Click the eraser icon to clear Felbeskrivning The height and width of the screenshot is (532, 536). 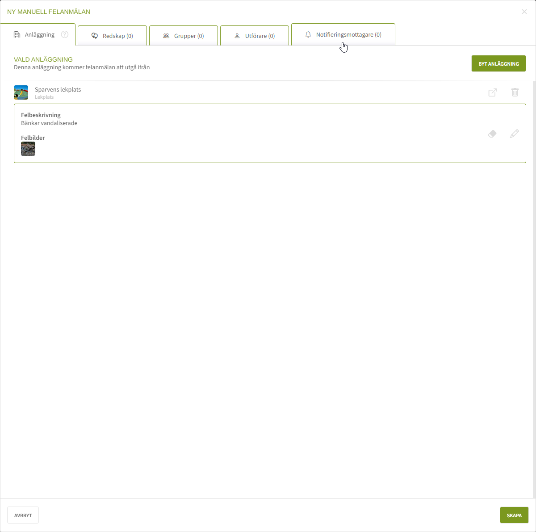[x=492, y=134]
